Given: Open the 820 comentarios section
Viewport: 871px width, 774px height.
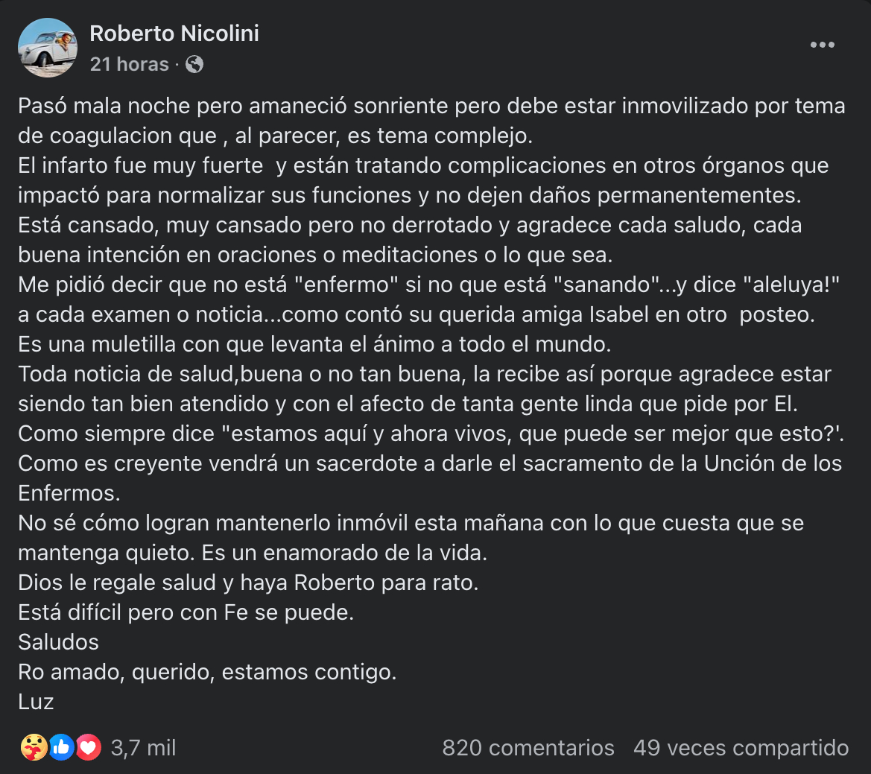Looking at the screenshot, I should tap(528, 748).
